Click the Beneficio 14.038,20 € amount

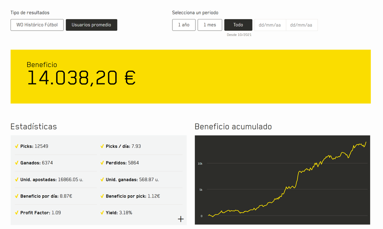tap(81, 78)
